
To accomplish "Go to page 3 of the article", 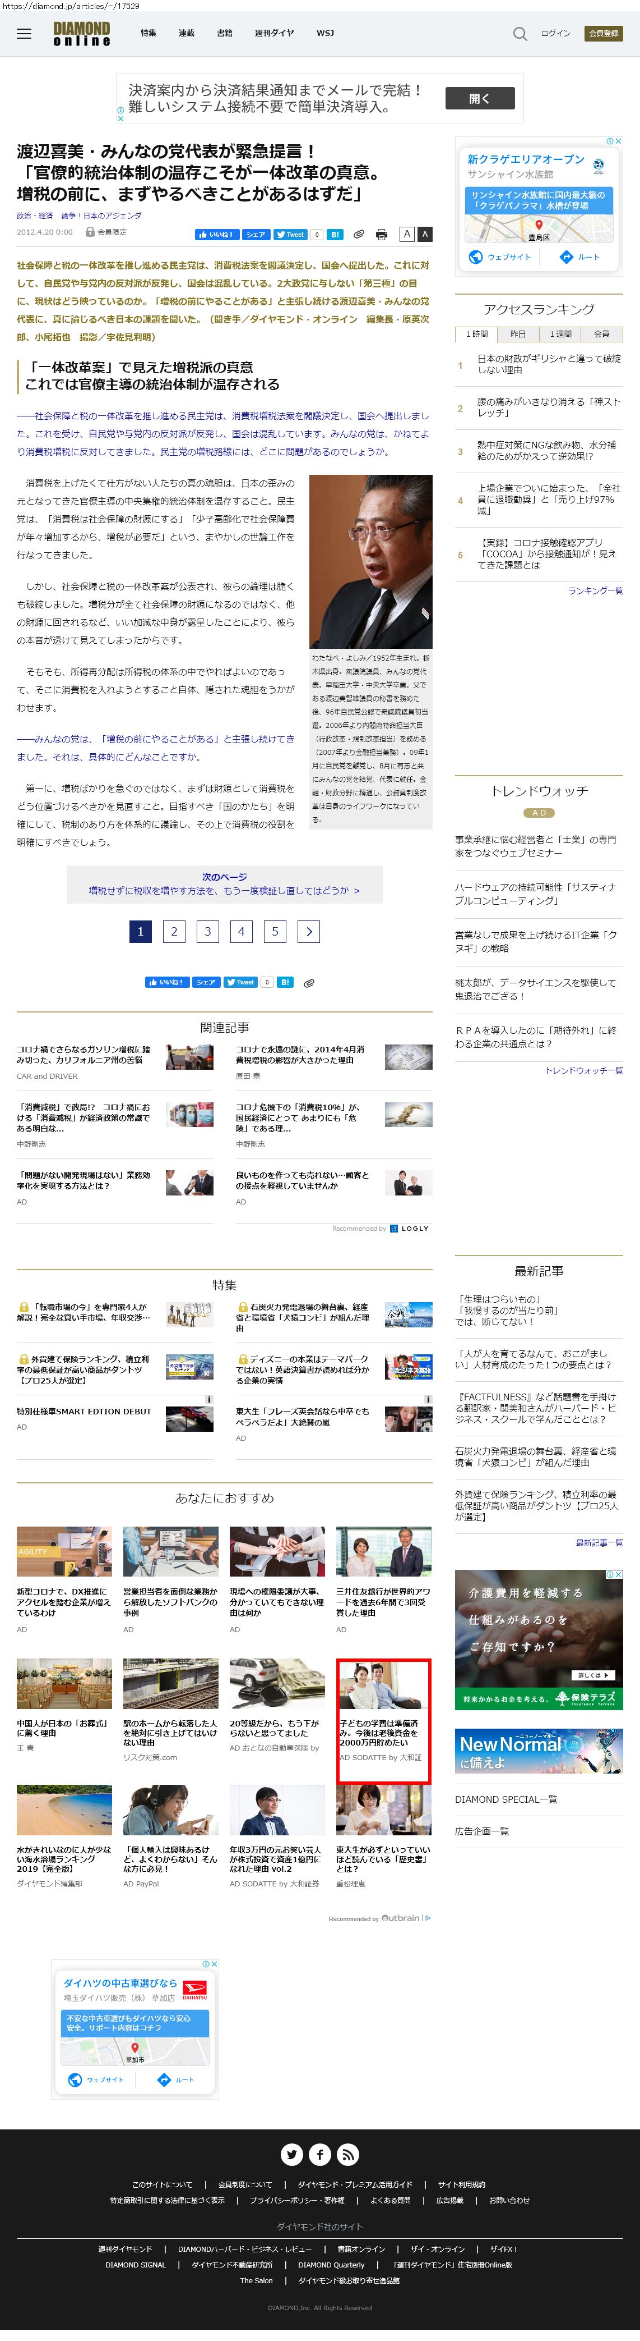I will pos(208,932).
